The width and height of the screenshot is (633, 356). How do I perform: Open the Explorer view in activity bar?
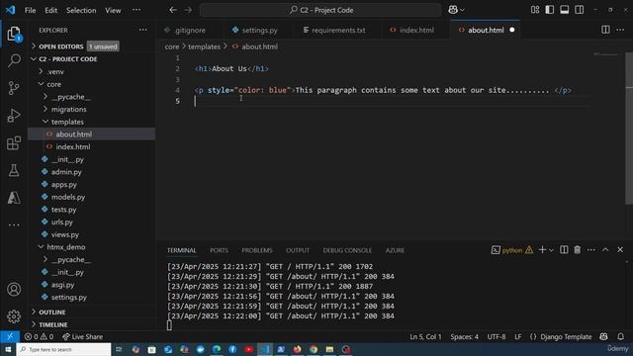(14, 34)
